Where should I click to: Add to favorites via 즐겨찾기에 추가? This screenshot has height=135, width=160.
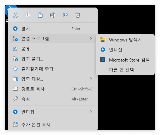[53, 69]
